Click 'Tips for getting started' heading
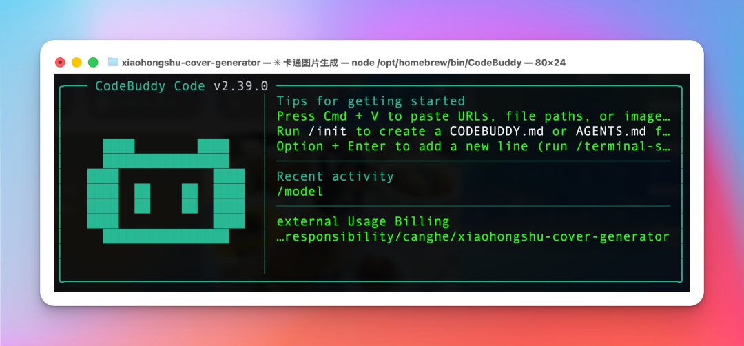744x346 pixels. (371, 101)
